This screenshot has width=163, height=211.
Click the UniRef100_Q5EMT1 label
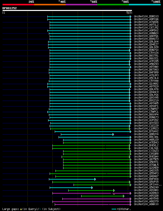tap(146, 162)
